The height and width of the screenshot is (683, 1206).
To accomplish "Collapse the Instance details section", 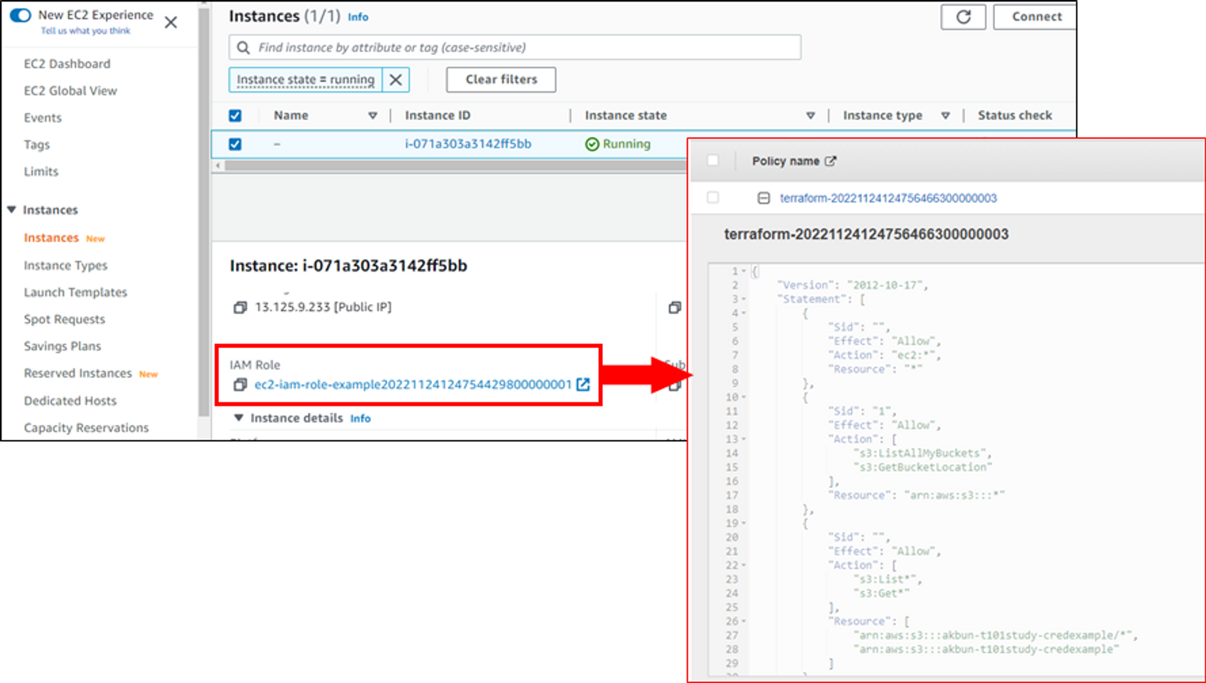I will click(239, 418).
